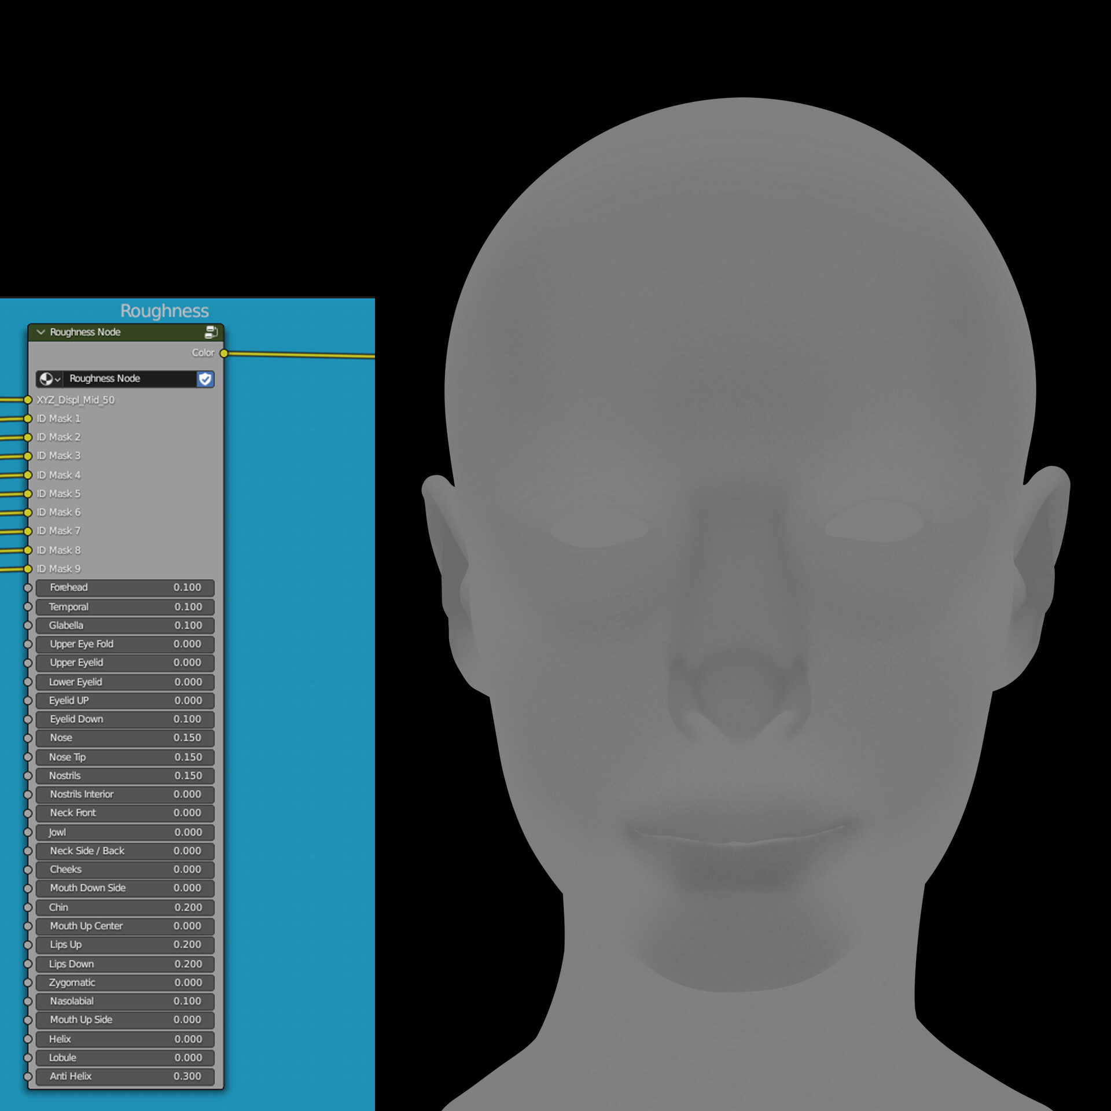Click the XYZ_Displ_Mid_50 input socket
The image size is (1111, 1111).
[28, 400]
